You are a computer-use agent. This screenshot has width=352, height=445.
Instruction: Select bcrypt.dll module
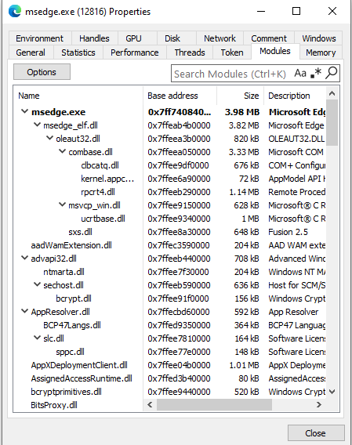[169, 298]
